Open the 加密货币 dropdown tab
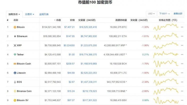187x105 pixels. (x=14, y=14)
